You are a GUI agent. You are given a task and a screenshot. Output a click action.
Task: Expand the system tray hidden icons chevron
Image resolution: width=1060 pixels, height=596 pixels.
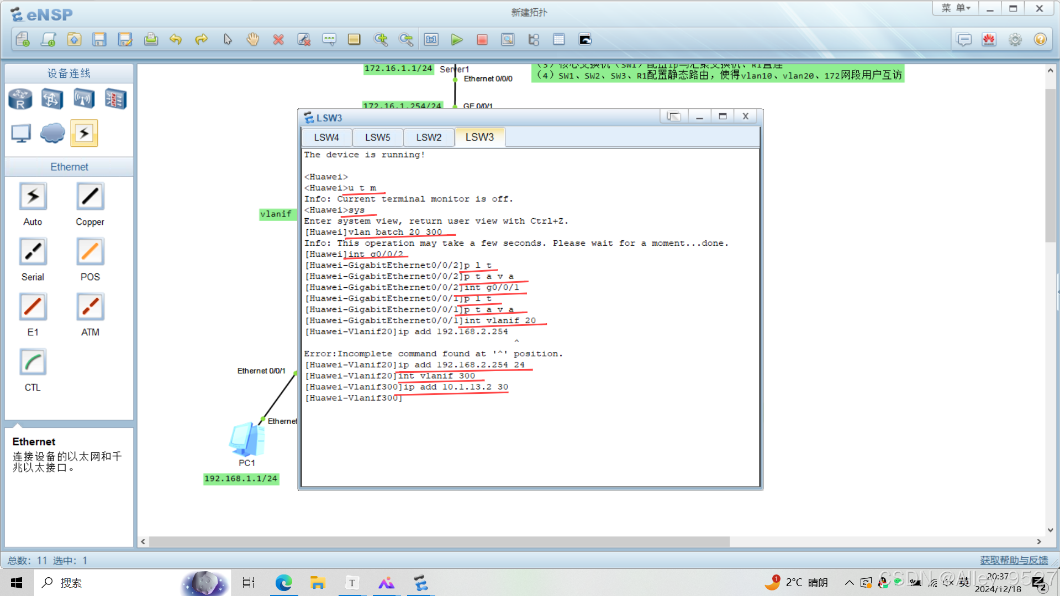pos(849,583)
